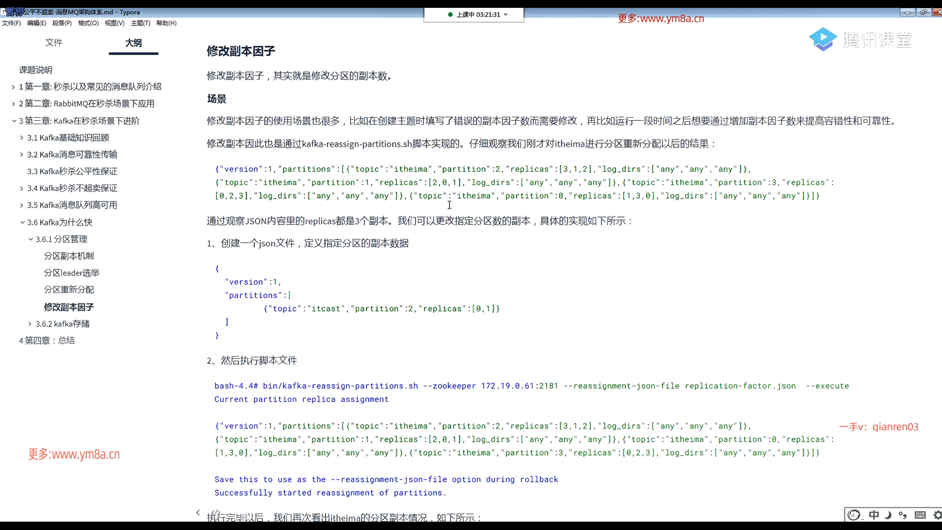
Task: Toggle source code mode icon
Action: coord(216,513)
